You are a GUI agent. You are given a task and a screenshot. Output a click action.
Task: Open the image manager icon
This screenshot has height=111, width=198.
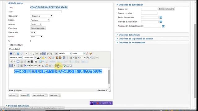pos(61,66)
